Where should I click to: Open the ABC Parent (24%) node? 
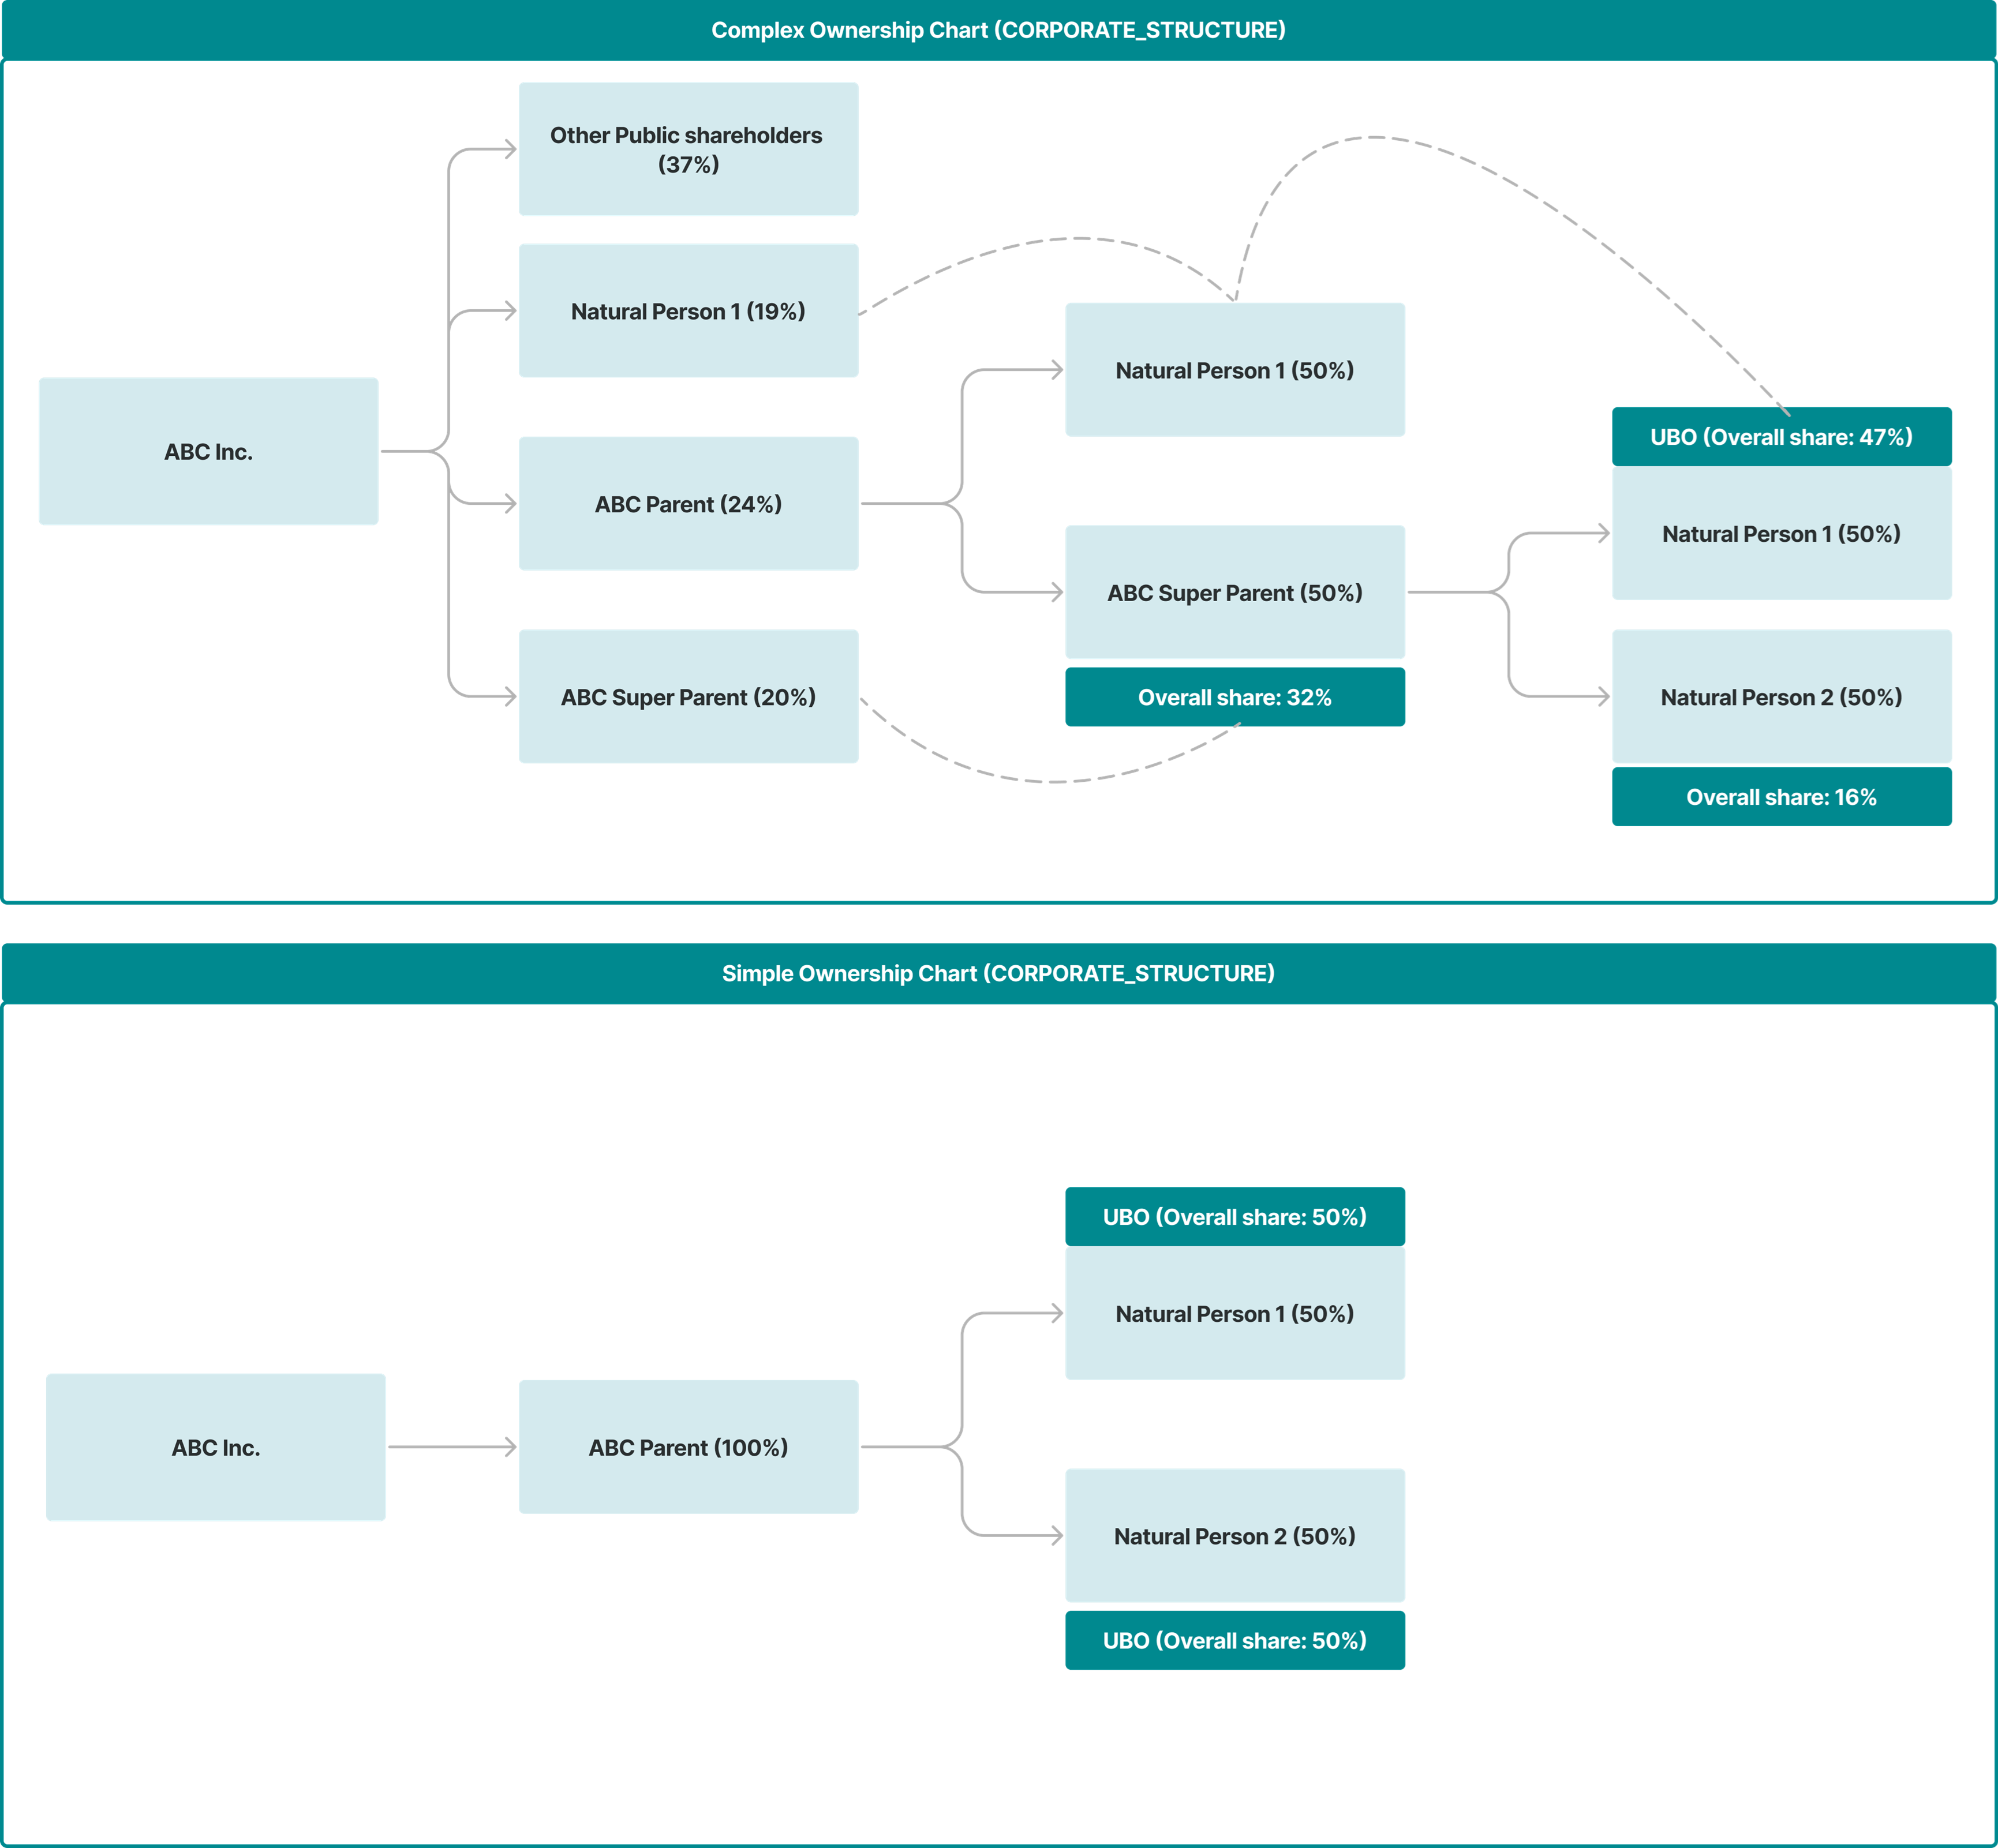click(x=689, y=504)
